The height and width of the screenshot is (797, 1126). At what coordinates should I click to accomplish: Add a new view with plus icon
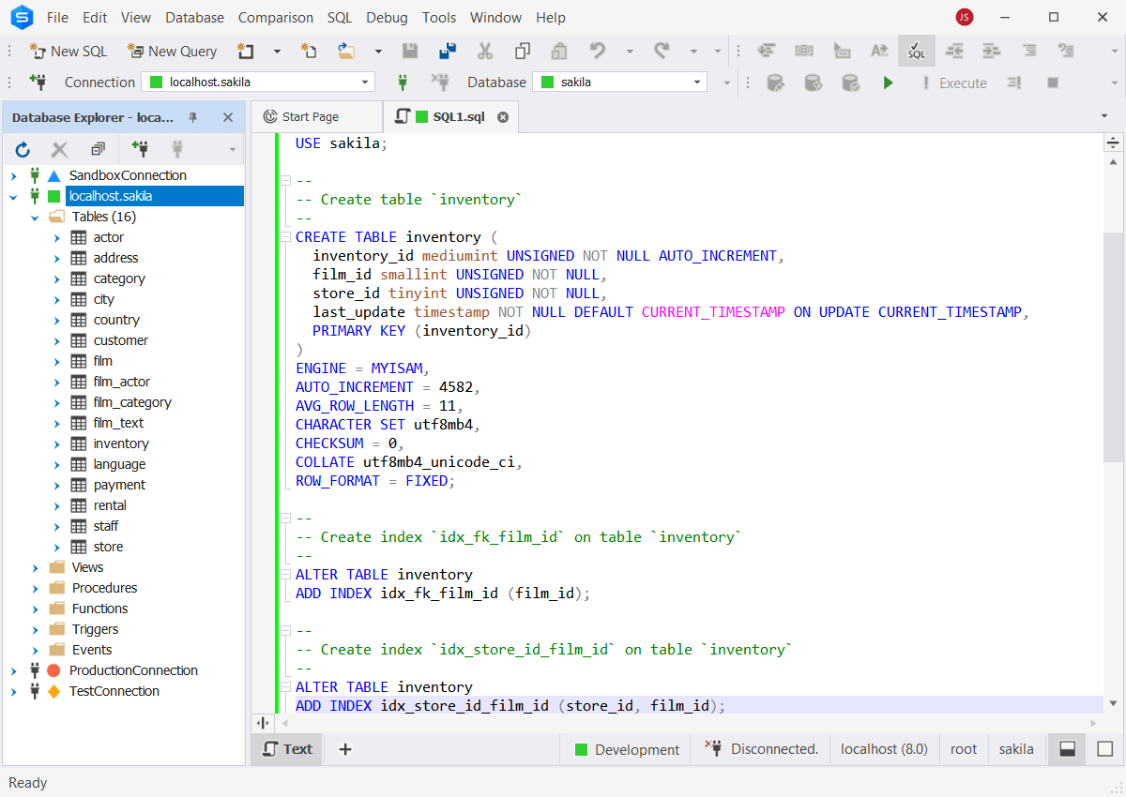[345, 749]
